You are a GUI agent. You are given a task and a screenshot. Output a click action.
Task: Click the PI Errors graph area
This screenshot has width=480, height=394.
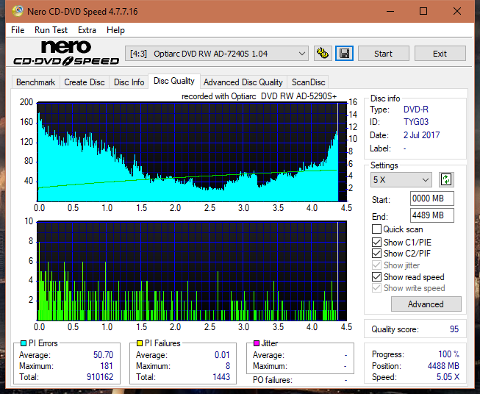tap(192, 152)
